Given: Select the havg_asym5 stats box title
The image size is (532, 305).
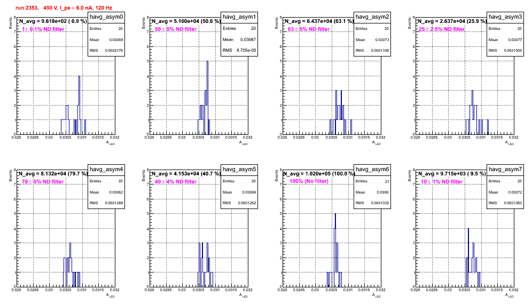Looking at the screenshot, I should [239, 170].
